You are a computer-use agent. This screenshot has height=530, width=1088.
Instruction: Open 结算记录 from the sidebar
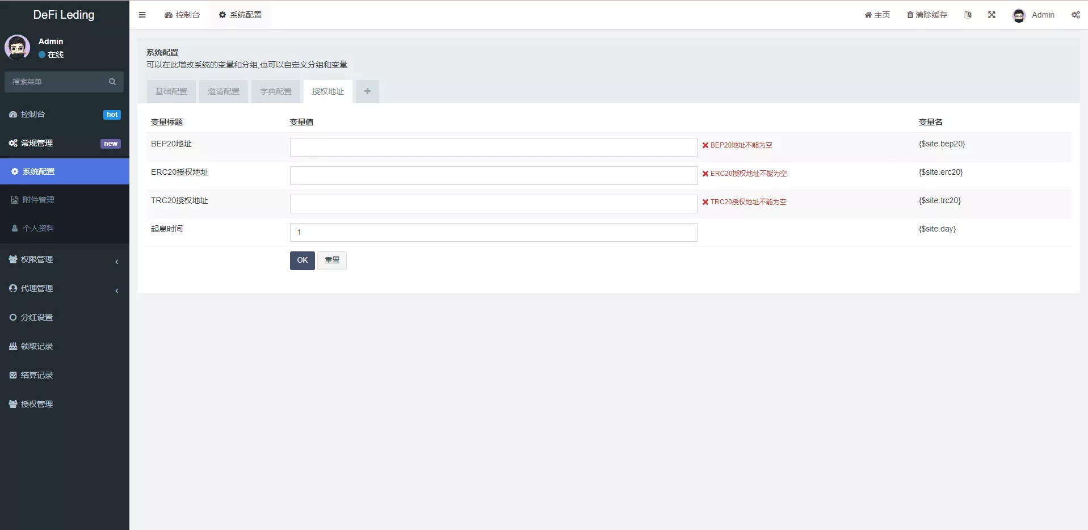click(x=36, y=375)
